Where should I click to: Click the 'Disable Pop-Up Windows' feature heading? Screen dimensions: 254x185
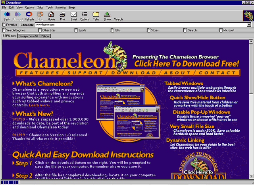pyautogui.click(x=201, y=112)
